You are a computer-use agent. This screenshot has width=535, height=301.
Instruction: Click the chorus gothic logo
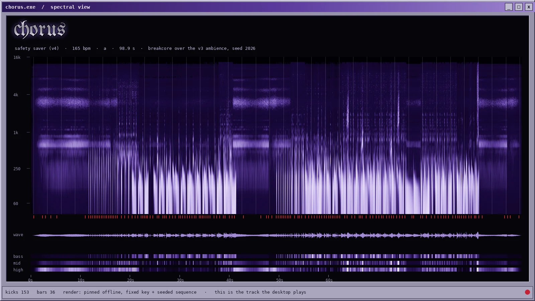point(39,29)
